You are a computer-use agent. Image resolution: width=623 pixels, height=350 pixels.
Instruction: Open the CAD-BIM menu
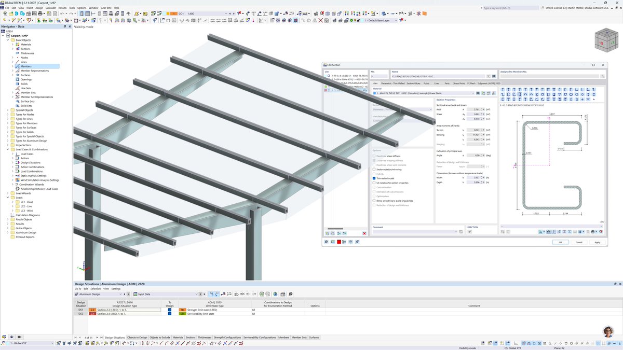105,8
